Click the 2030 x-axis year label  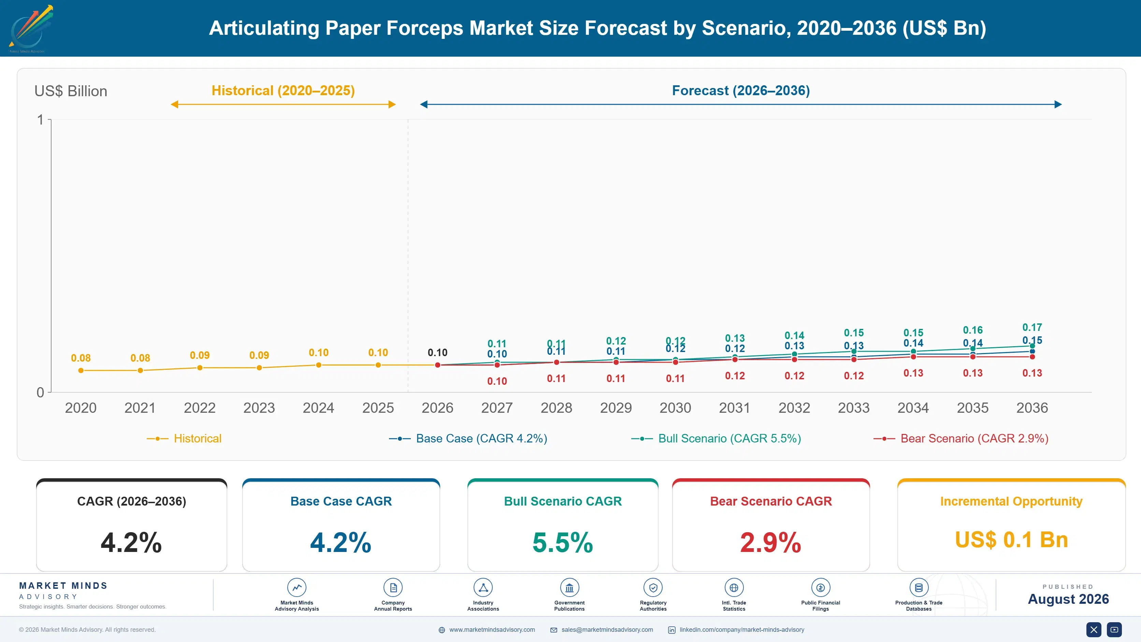click(x=675, y=408)
